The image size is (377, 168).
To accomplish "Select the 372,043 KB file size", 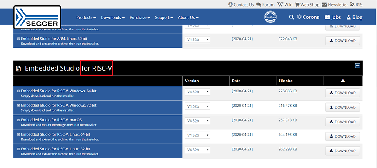I will tap(288, 39).
